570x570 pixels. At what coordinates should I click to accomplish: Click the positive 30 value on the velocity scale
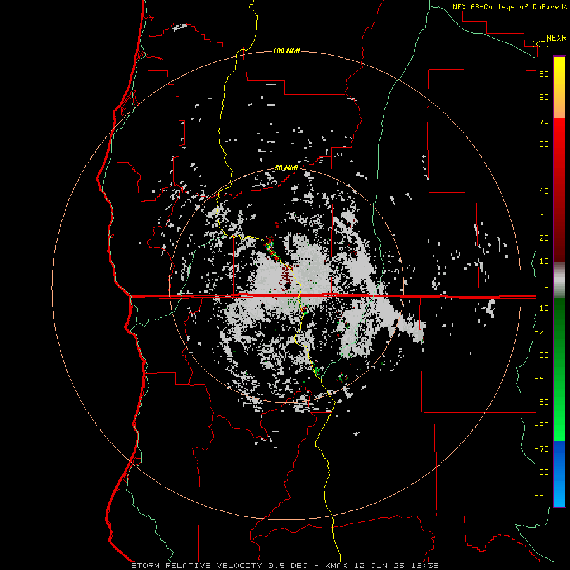coord(544,215)
